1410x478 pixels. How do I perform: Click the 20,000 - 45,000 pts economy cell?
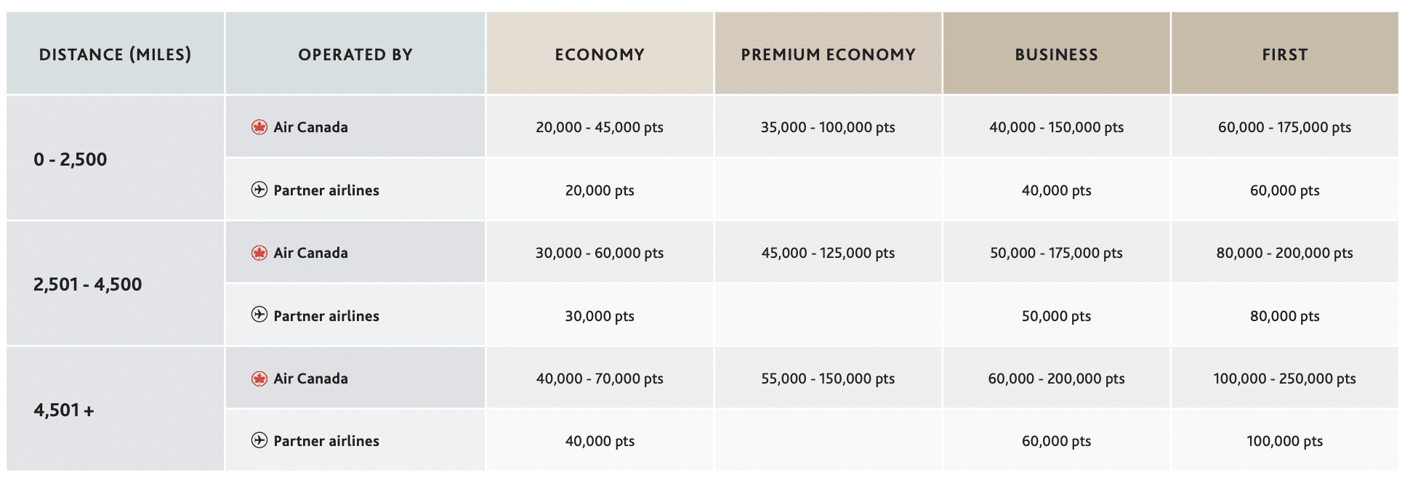pos(600,127)
